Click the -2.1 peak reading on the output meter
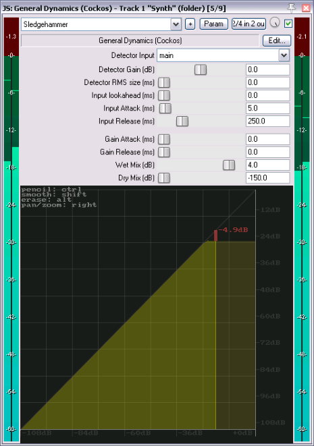 (301, 36)
